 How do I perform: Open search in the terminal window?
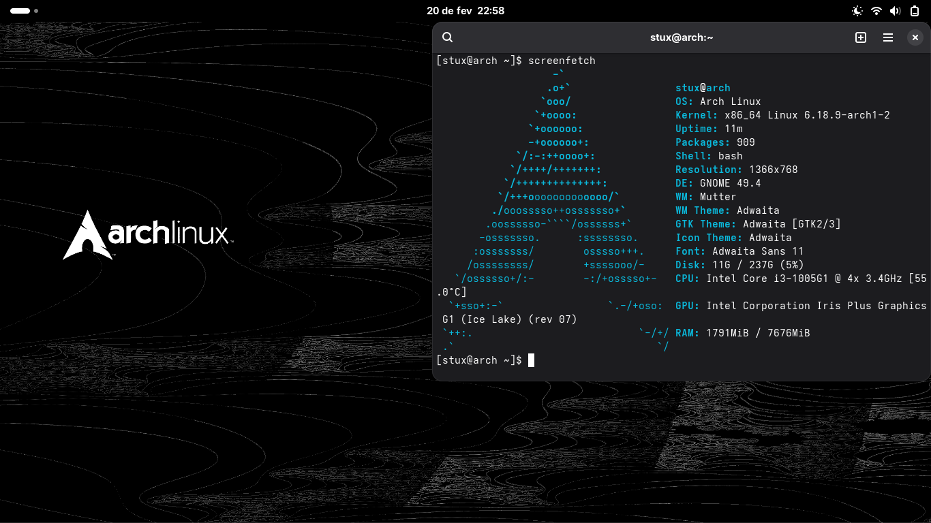447,37
